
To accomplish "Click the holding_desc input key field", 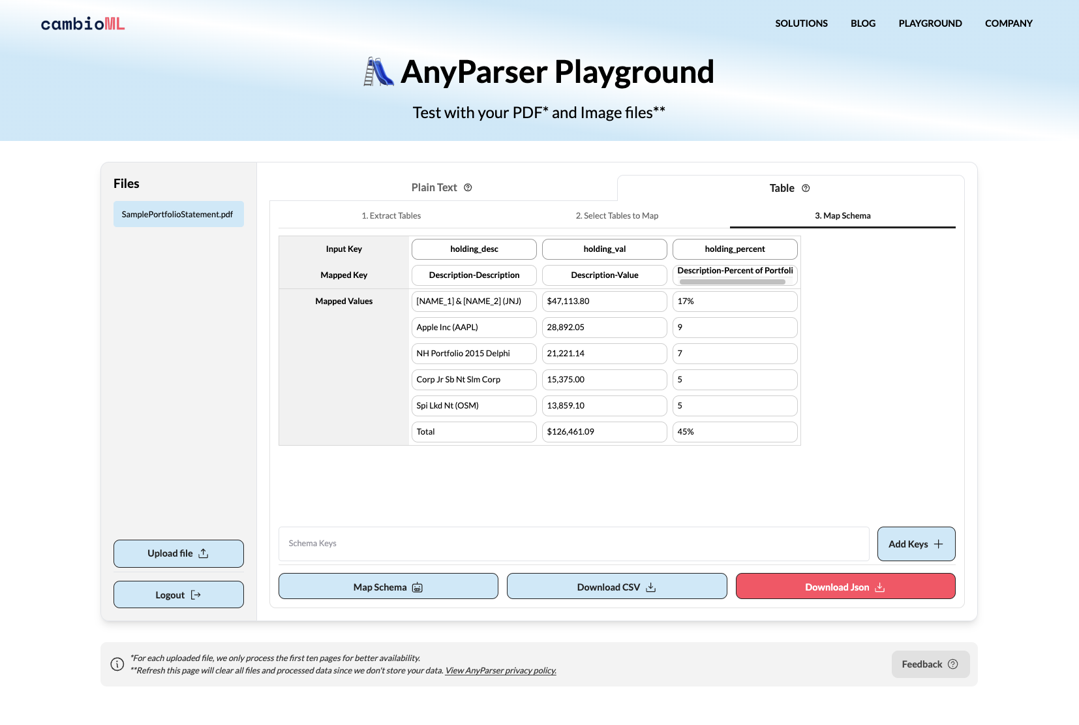I will tap(474, 249).
